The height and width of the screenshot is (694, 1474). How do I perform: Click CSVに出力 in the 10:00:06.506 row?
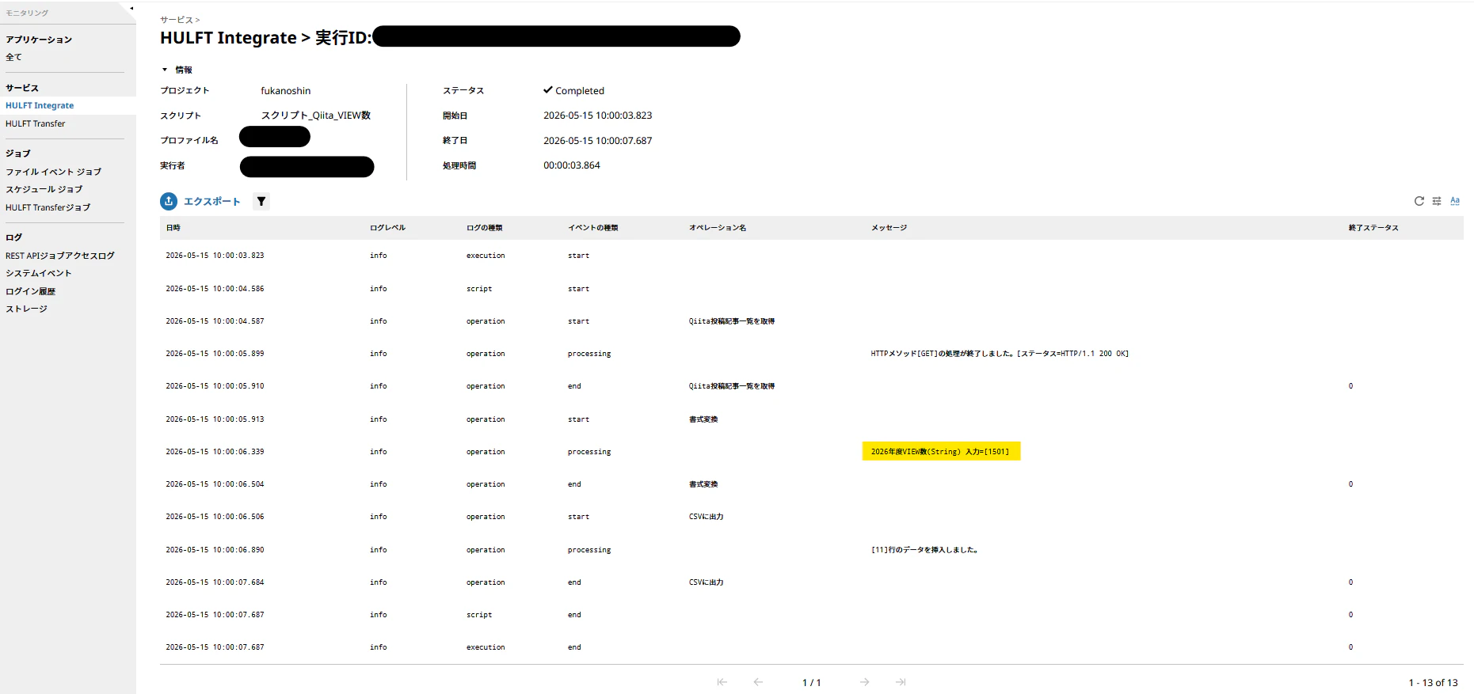[x=707, y=517]
